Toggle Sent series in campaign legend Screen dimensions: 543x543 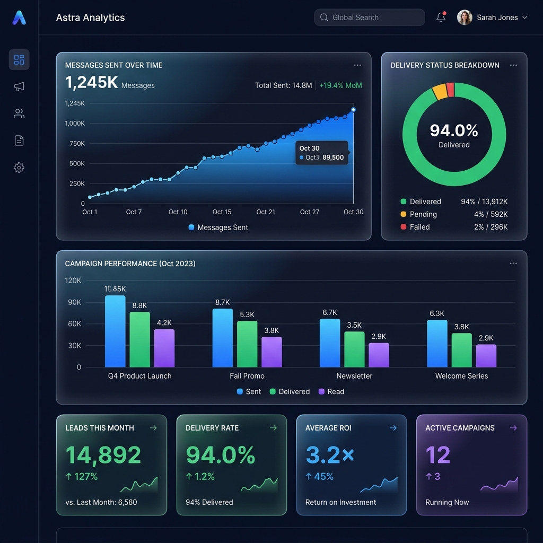coord(249,392)
